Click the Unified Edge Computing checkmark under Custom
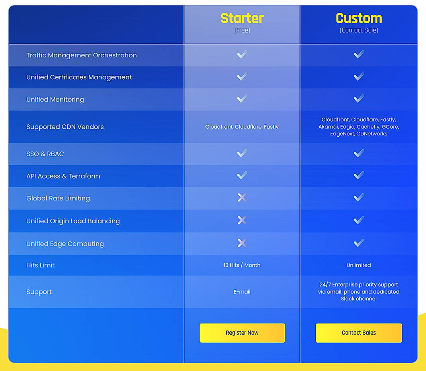 (358, 243)
